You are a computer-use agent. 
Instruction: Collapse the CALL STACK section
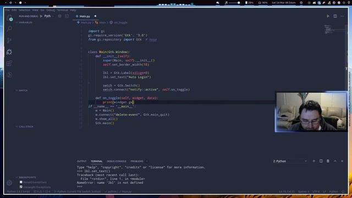click(24, 127)
